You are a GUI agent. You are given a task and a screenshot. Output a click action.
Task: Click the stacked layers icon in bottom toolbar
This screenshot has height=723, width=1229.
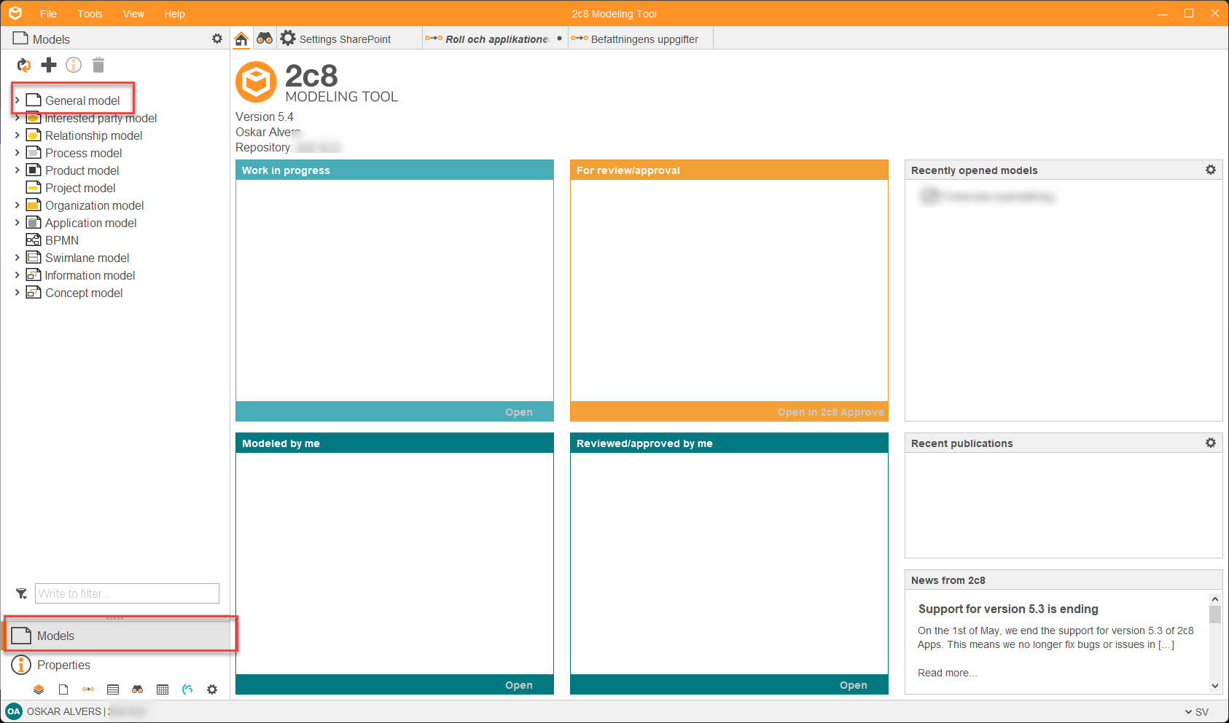tap(39, 690)
